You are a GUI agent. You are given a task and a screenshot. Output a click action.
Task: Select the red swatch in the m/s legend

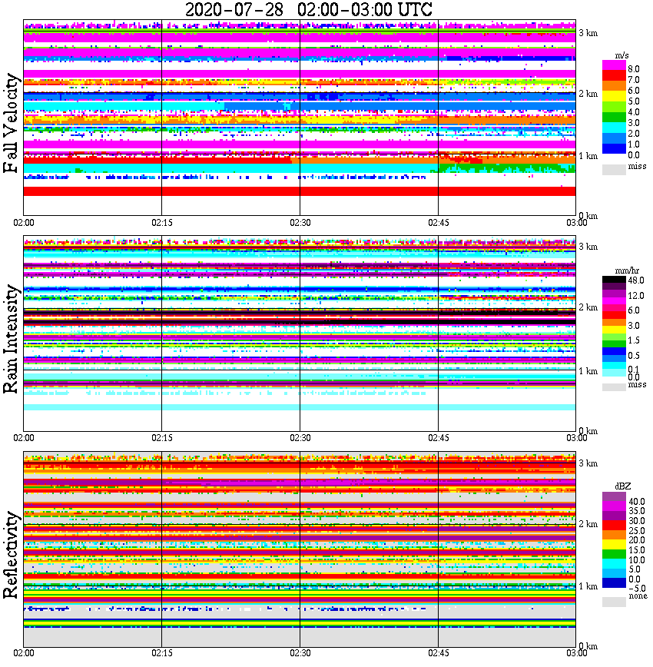pos(614,76)
